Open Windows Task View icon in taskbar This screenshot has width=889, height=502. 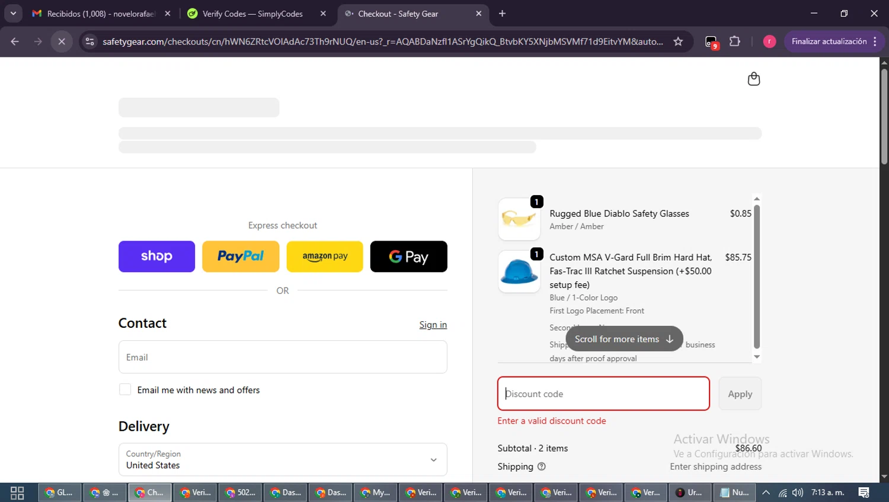[x=17, y=493]
